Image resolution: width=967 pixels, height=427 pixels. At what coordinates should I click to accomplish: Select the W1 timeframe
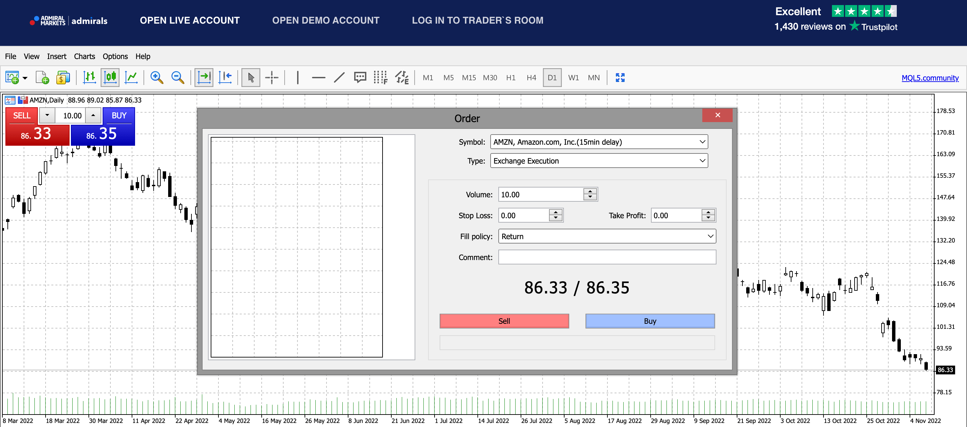(x=573, y=78)
